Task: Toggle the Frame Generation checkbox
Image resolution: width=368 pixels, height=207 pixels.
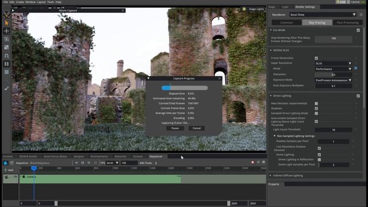Action: coord(316,58)
